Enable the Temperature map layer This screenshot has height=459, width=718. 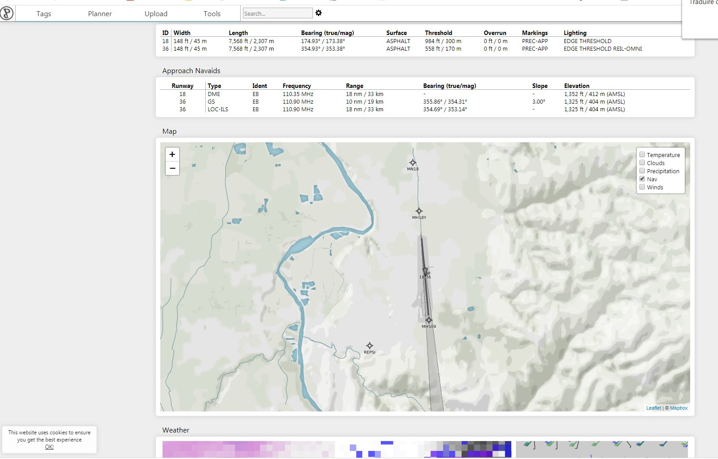point(642,155)
